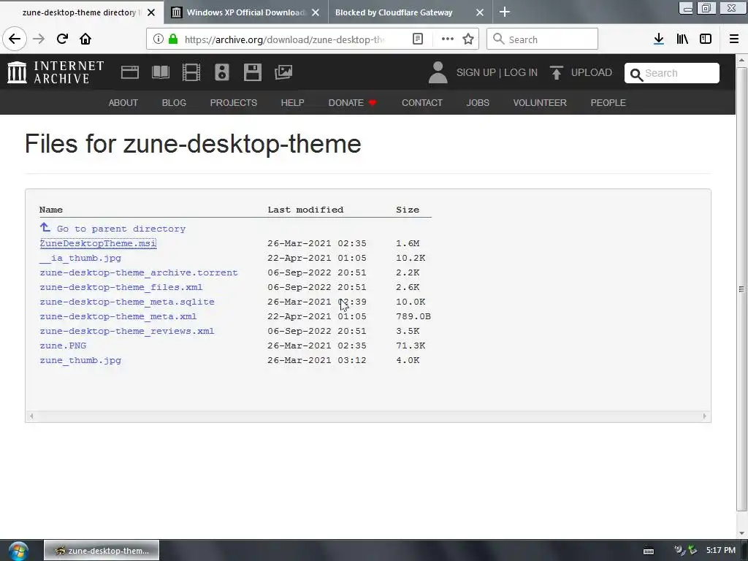Focus the Firefox toolbar Search box
748x561 pixels.
pos(542,39)
